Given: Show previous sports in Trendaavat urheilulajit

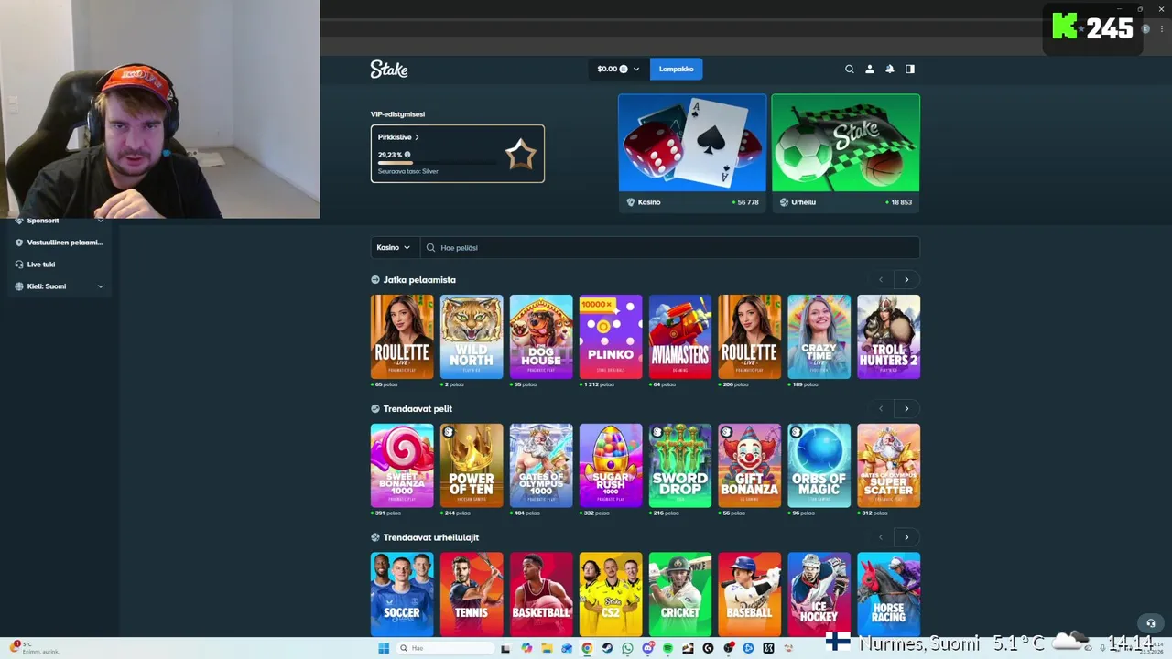Looking at the screenshot, I should coord(881,537).
